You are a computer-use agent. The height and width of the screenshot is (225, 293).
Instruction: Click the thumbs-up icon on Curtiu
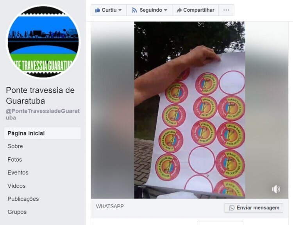click(x=98, y=10)
